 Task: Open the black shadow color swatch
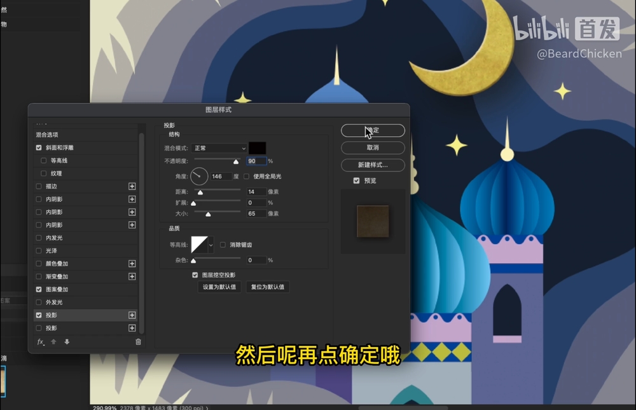click(x=258, y=148)
